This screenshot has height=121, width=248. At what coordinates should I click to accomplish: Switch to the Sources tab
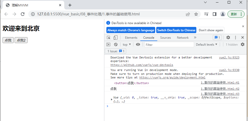click(x=165, y=38)
